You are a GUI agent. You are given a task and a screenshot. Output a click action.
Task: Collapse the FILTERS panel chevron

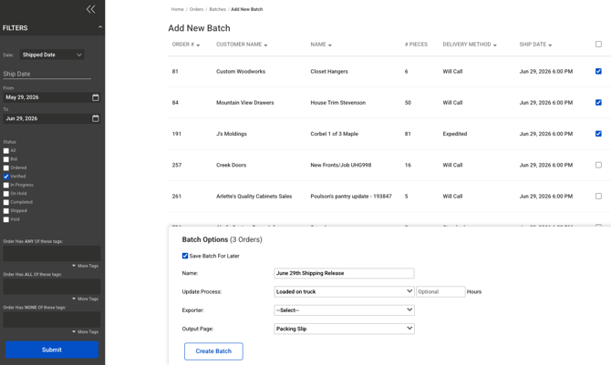[100, 27]
